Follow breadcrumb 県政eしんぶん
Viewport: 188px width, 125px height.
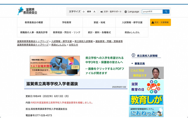tap(59, 45)
